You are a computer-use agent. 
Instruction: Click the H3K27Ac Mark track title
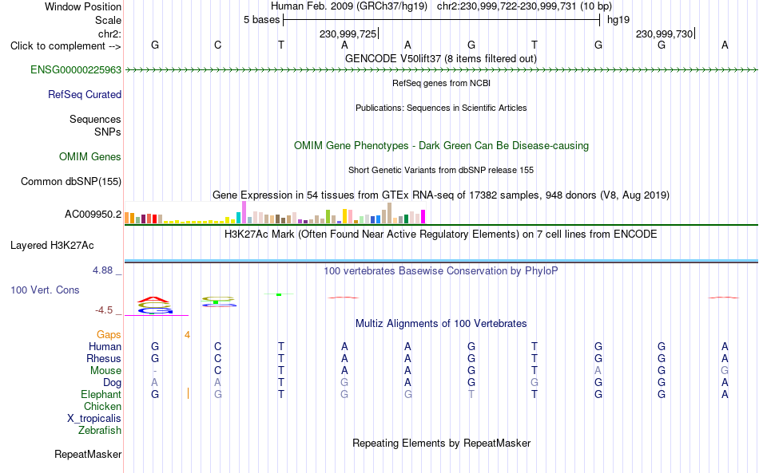click(440, 235)
